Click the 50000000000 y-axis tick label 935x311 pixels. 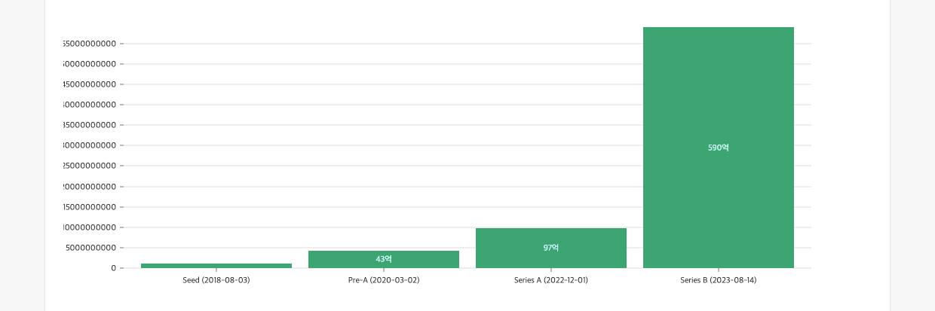point(90,64)
